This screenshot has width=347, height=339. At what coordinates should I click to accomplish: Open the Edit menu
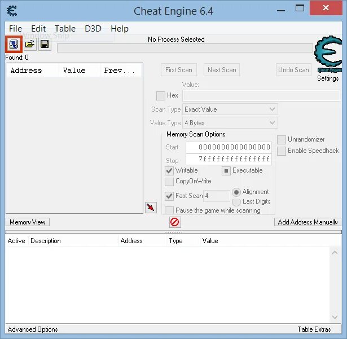(38, 29)
